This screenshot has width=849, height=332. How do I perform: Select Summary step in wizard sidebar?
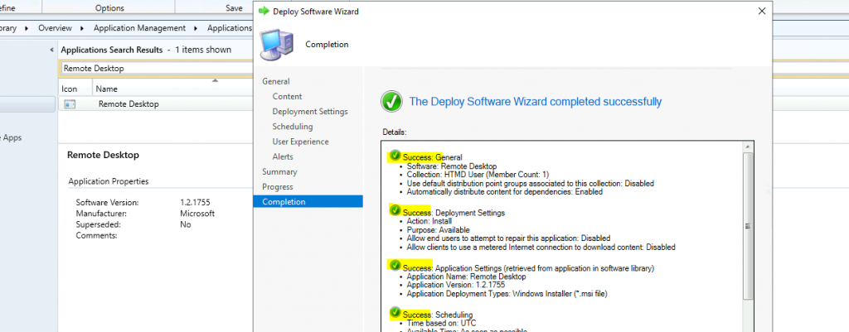click(x=279, y=172)
